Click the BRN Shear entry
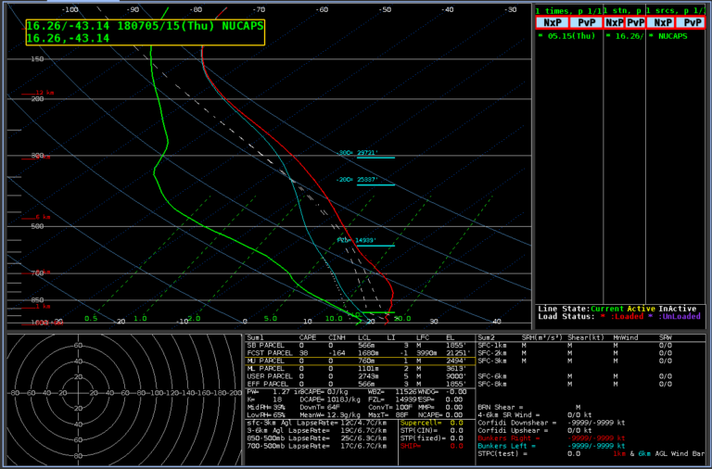This screenshot has width=712, height=469. (x=529, y=407)
